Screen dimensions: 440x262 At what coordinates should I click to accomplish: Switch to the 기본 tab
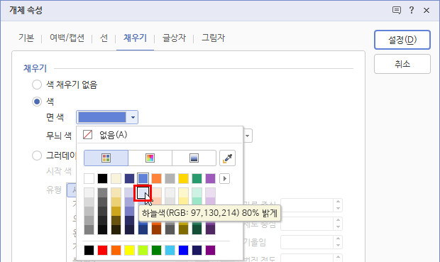point(26,38)
